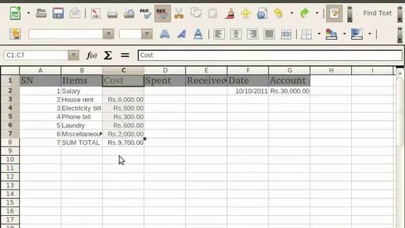
Task: Click the formula input line showing Cost
Action: click(x=270, y=55)
